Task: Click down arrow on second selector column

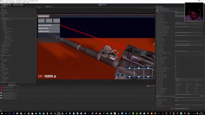Action: [x=139, y=77]
